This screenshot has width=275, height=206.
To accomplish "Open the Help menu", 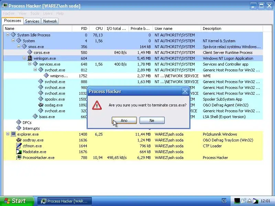I will pyautogui.click(x=60, y=13).
